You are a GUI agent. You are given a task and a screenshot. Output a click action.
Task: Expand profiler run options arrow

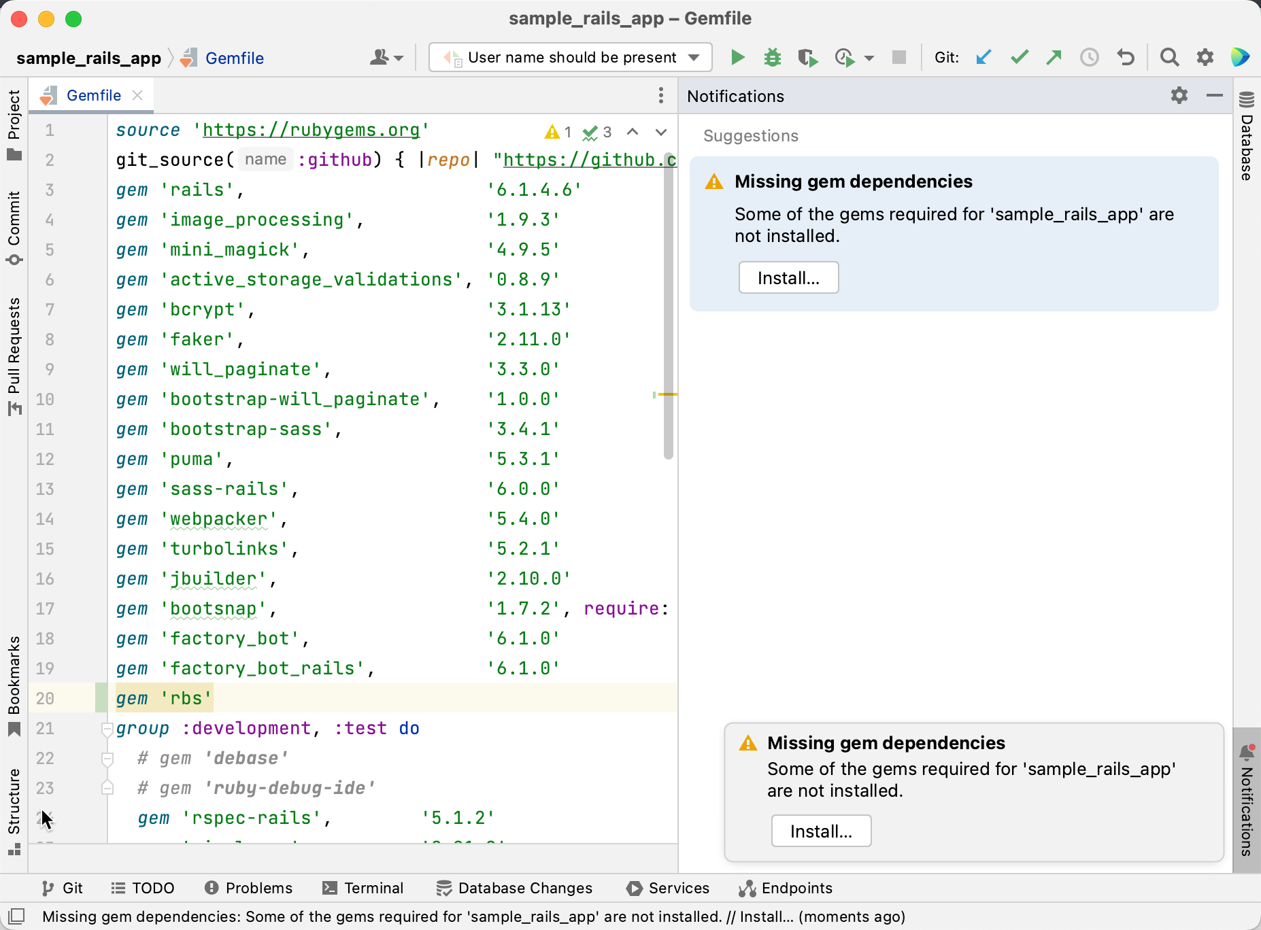point(869,58)
